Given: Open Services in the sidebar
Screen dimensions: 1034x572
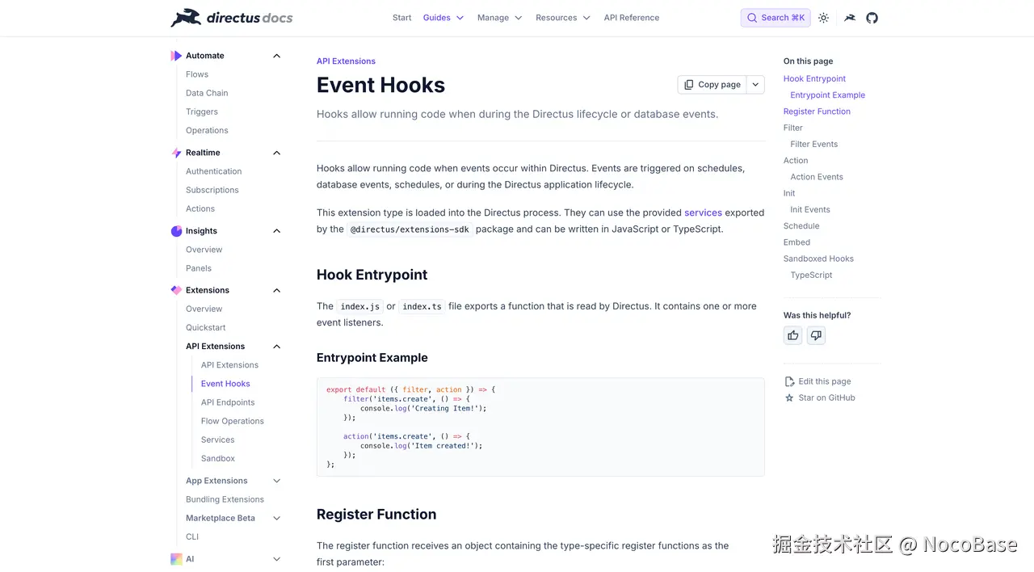Looking at the screenshot, I should pos(218,440).
